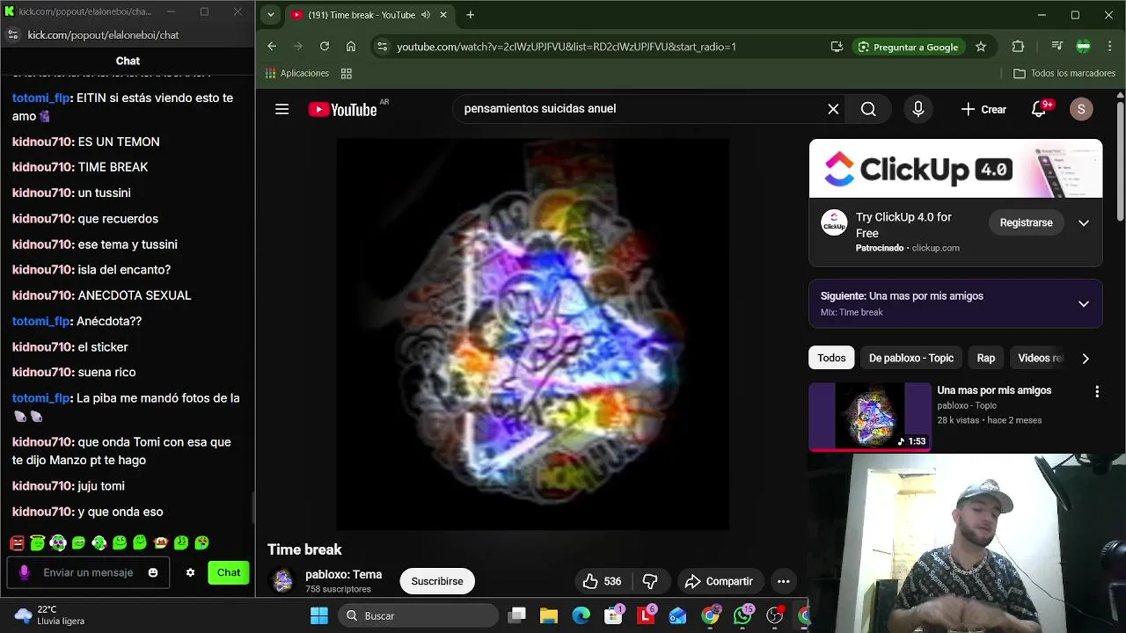
Task: Start voice search with microphone icon
Action: pyautogui.click(x=918, y=109)
